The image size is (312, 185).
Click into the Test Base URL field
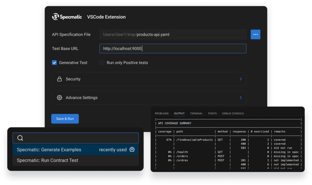173,48
